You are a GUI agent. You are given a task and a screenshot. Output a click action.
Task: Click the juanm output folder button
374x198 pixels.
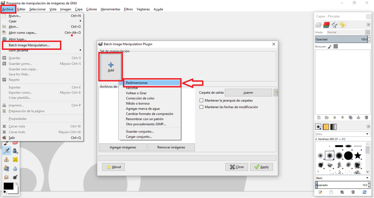pyautogui.click(x=248, y=93)
